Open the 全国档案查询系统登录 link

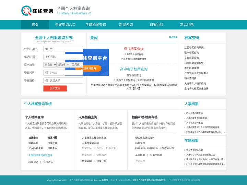coord(40,155)
